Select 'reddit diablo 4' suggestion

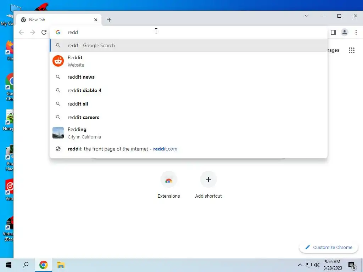click(189, 90)
